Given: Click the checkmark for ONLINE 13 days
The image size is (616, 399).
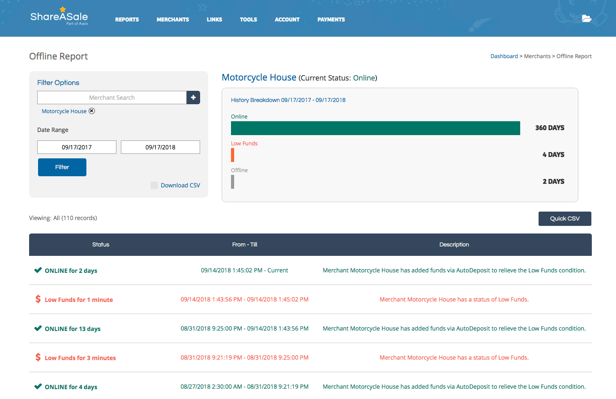Looking at the screenshot, I should [38, 328].
